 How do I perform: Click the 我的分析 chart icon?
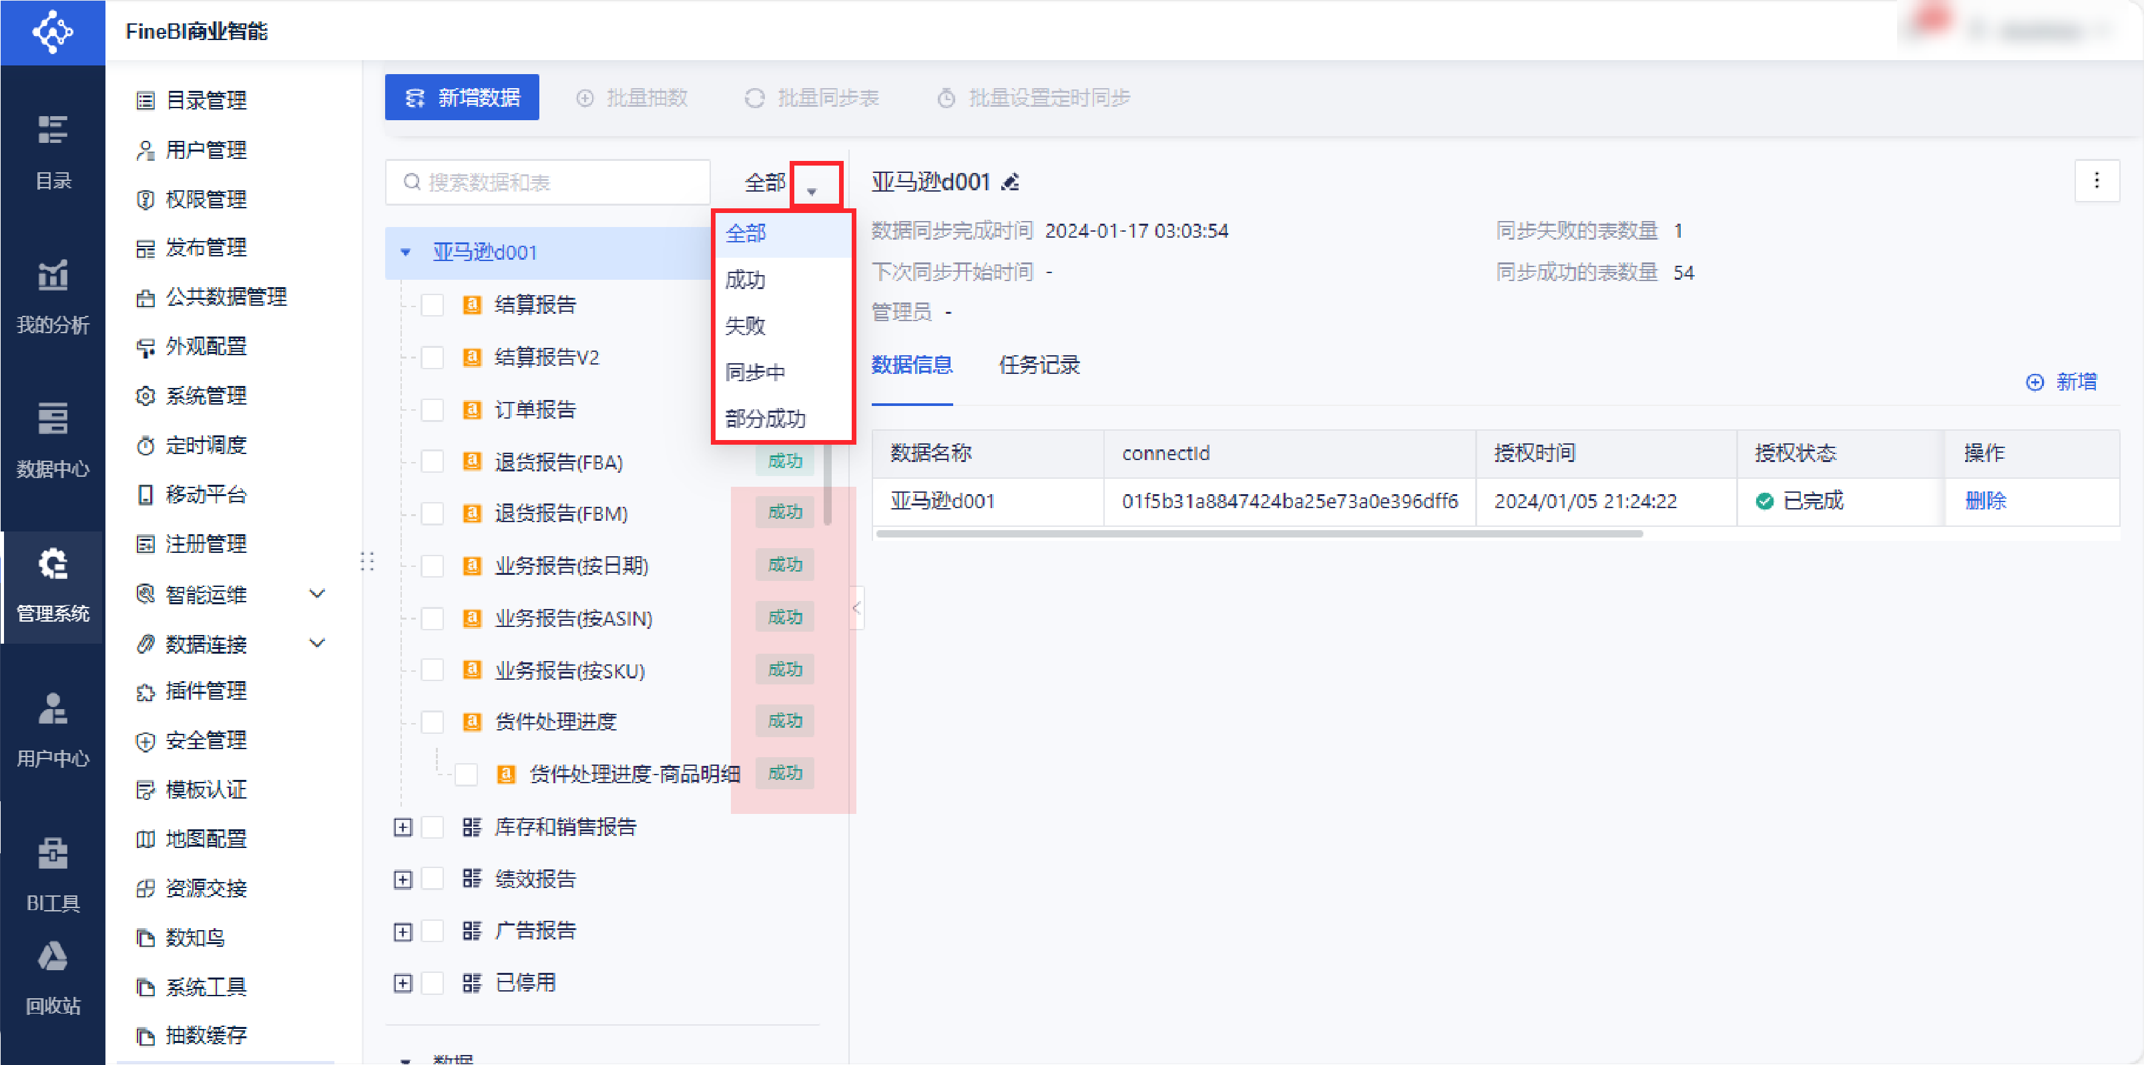click(53, 275)
